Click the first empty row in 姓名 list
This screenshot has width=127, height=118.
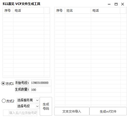pos(78,16)
